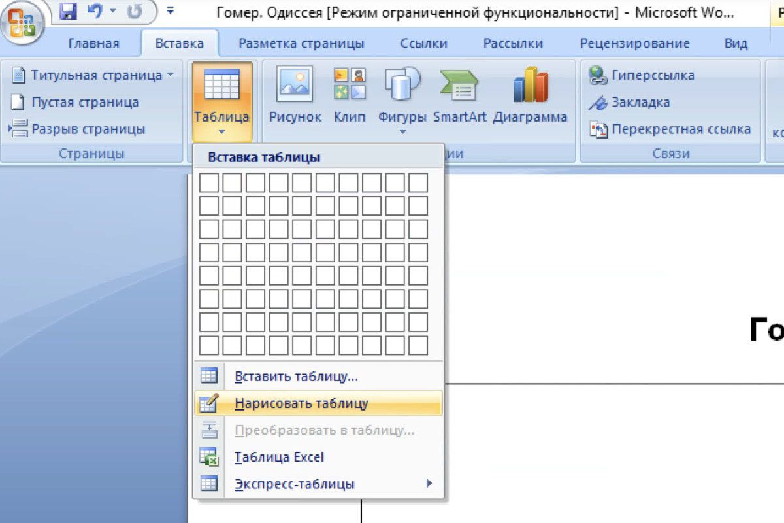Open the Разметка страницы tab

point(301,44)
